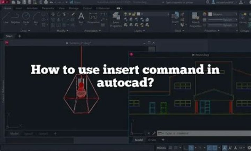
Task: Click the Mirror tool icon
Action: click(59, 20)
